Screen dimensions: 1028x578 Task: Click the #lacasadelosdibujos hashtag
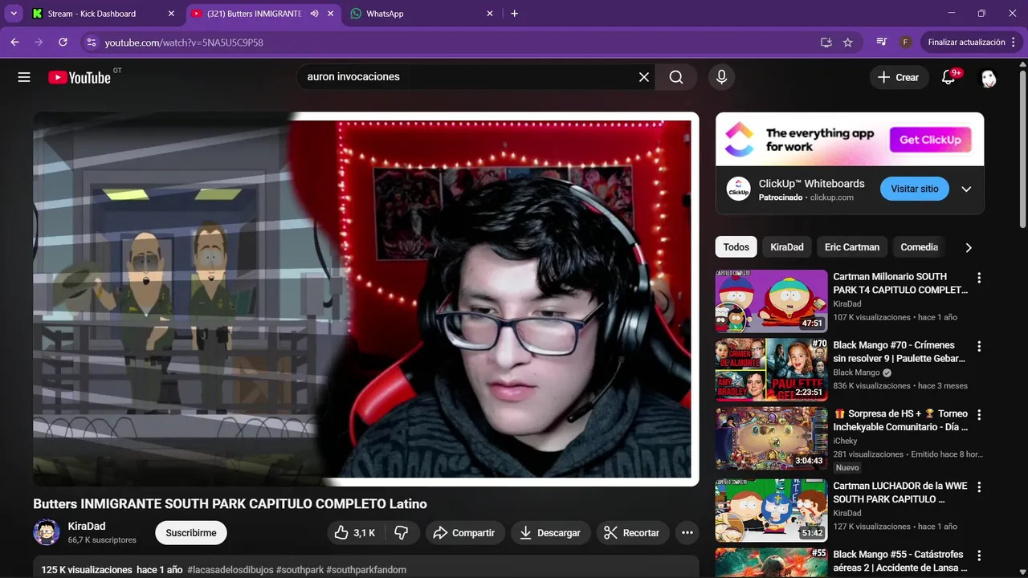click(230, 570)
